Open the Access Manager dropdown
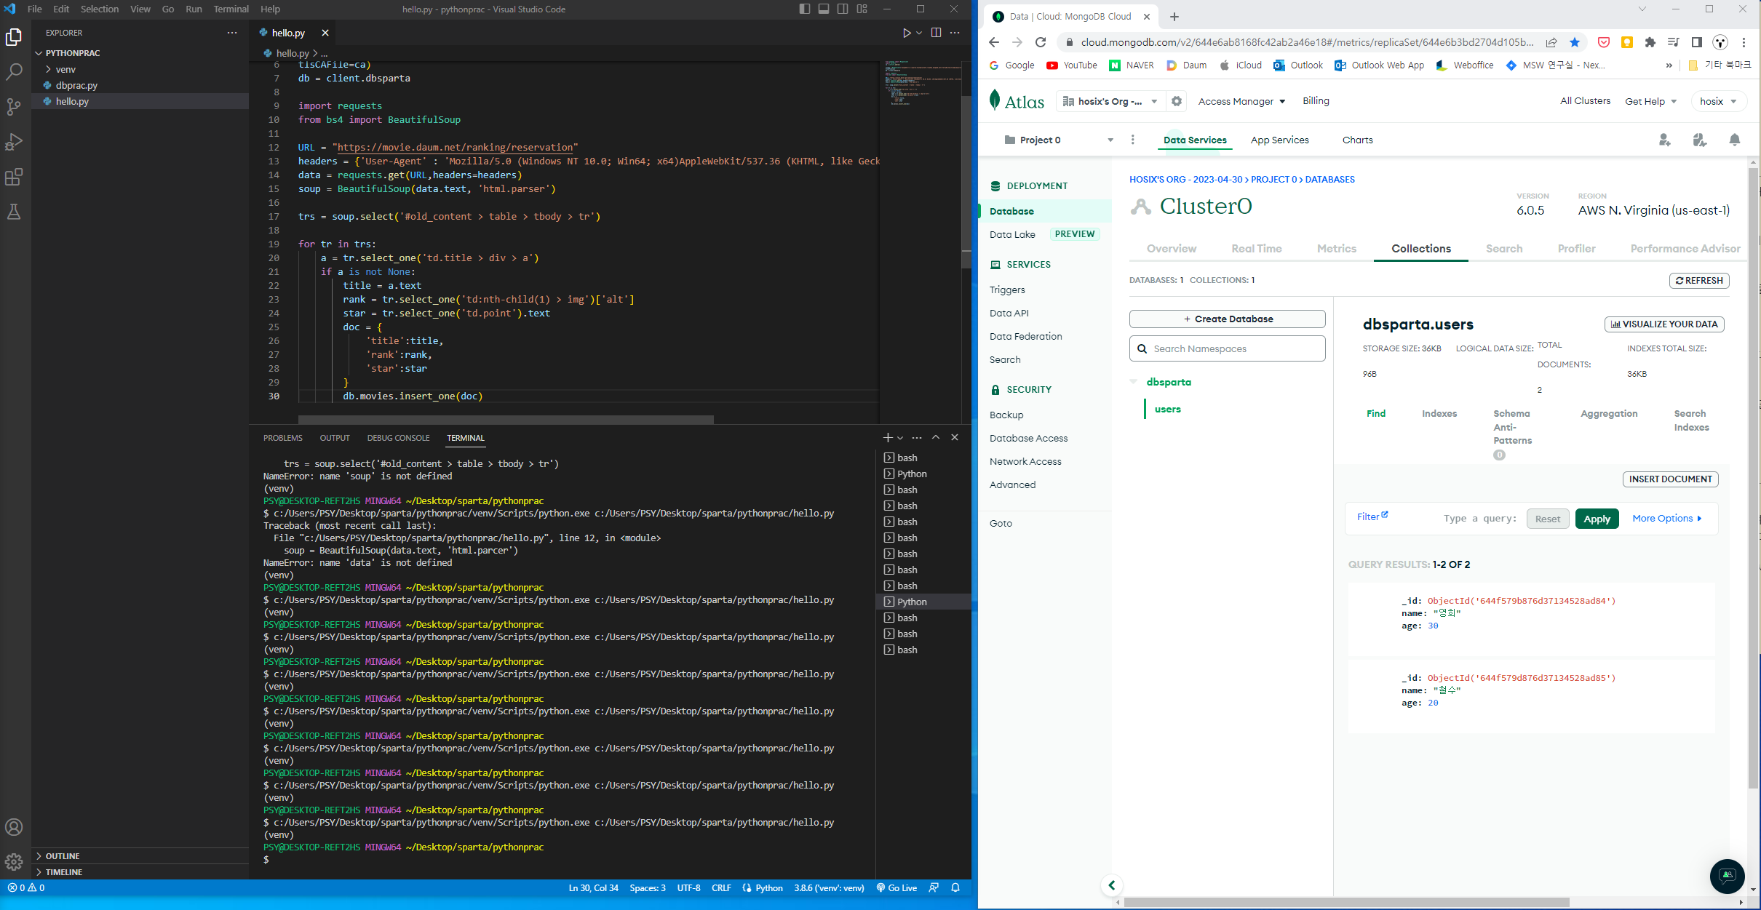The height and width of the screenshot is (910, 1761). point(1241,101)
